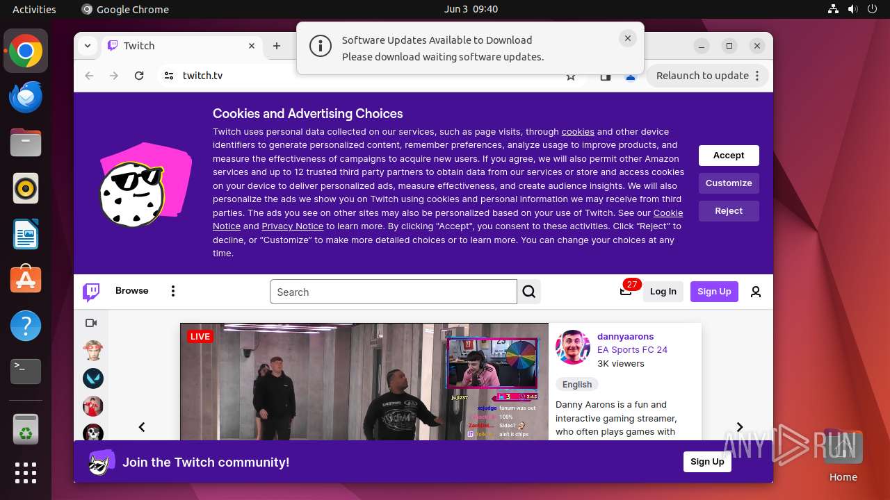The height and width of the screenshot is (500, 890).
Task: Show next featured stream with right arrow
Action: click(x=740, y=427)
